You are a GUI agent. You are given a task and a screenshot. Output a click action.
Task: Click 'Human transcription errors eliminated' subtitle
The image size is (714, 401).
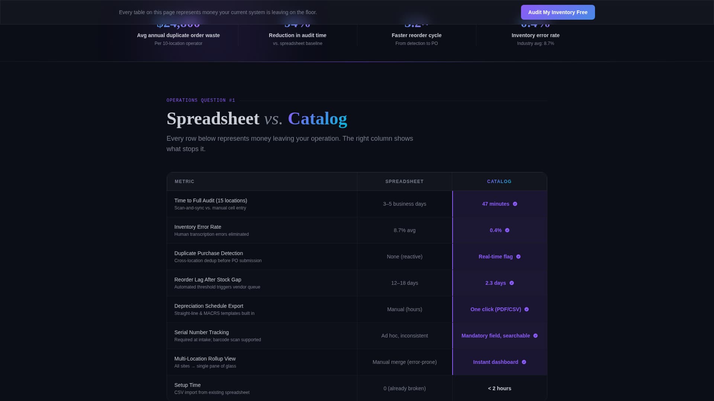pyautogui.click(x=212, y=234)
